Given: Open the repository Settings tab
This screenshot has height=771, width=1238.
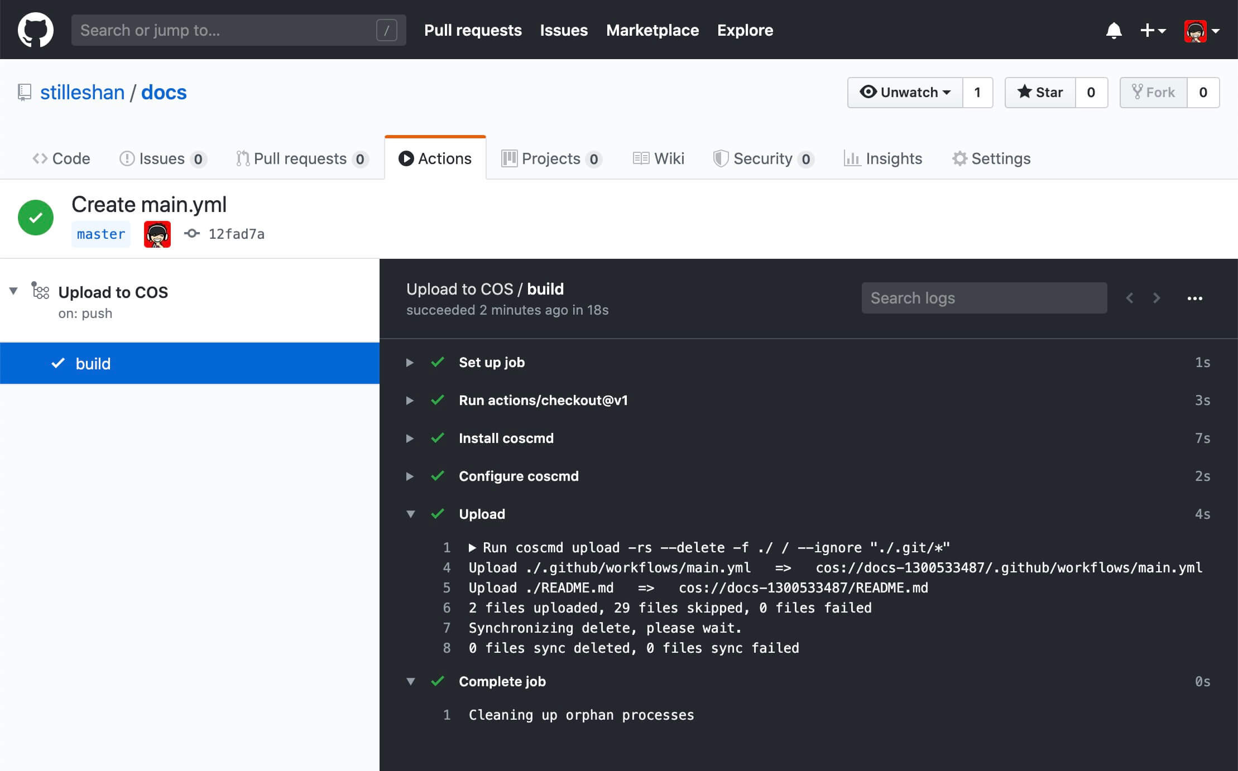Looking at the screenshot, I should point(991,158).
